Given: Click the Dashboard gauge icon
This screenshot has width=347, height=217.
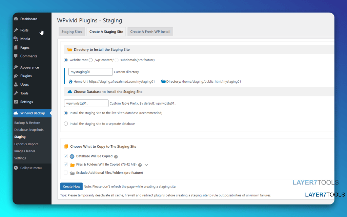Looking at the screenshot, I should click(x=16, y=19).
